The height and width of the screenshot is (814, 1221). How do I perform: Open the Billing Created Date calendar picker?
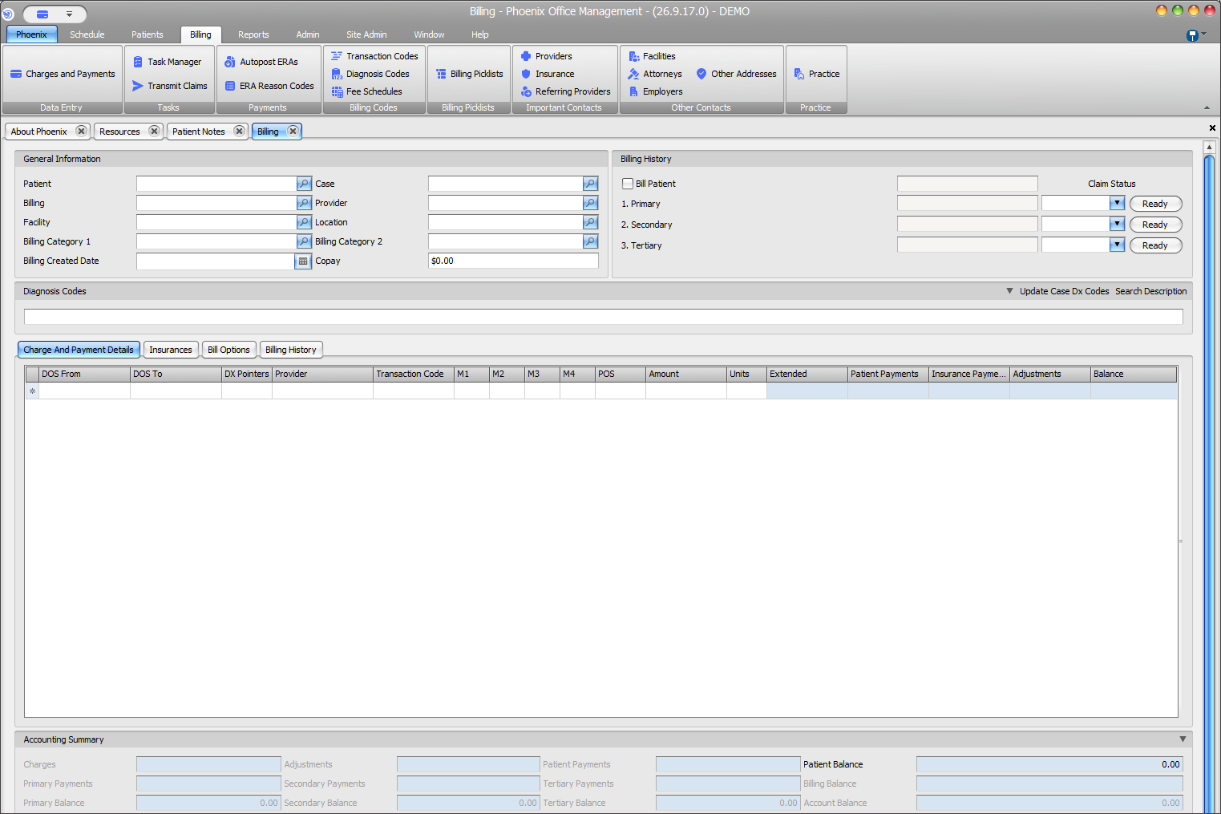coord(303,261)
